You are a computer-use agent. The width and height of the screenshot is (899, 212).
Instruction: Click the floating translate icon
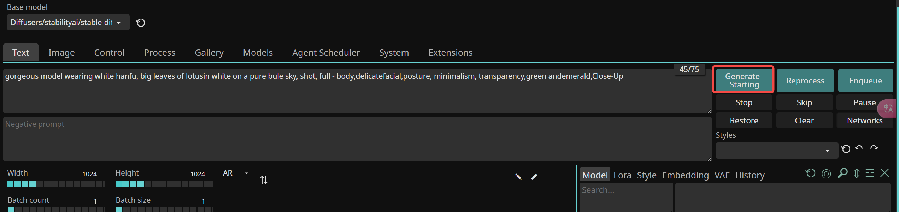click(x=888, y=108)
